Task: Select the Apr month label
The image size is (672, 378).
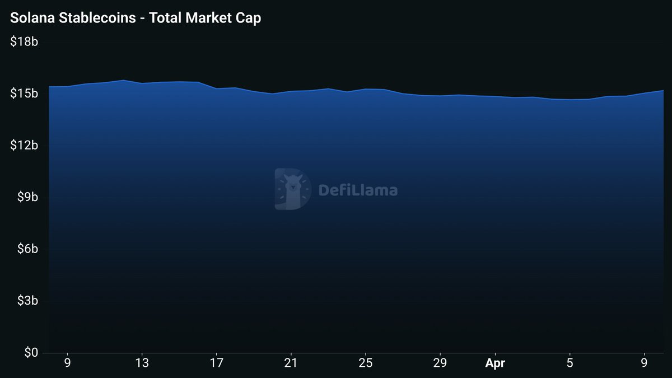Action: pos(495,363)
